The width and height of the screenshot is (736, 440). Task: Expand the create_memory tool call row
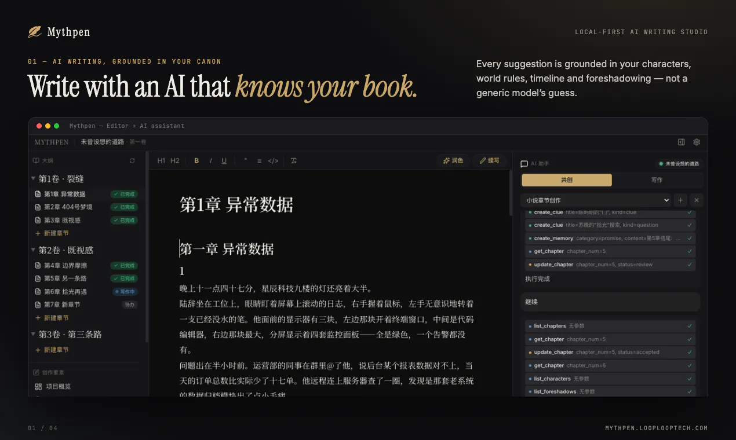pos(610,238)
